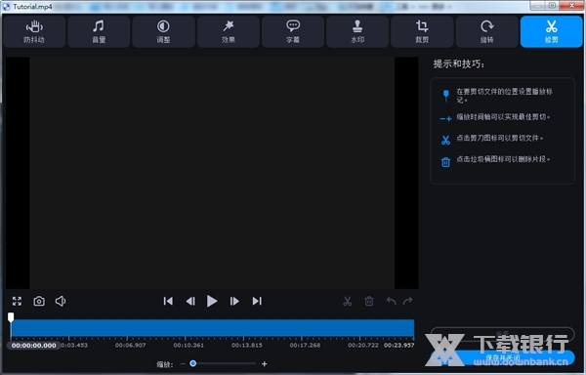
Task: Click the blue timeline clip bar
Action: tap(213, 328)
